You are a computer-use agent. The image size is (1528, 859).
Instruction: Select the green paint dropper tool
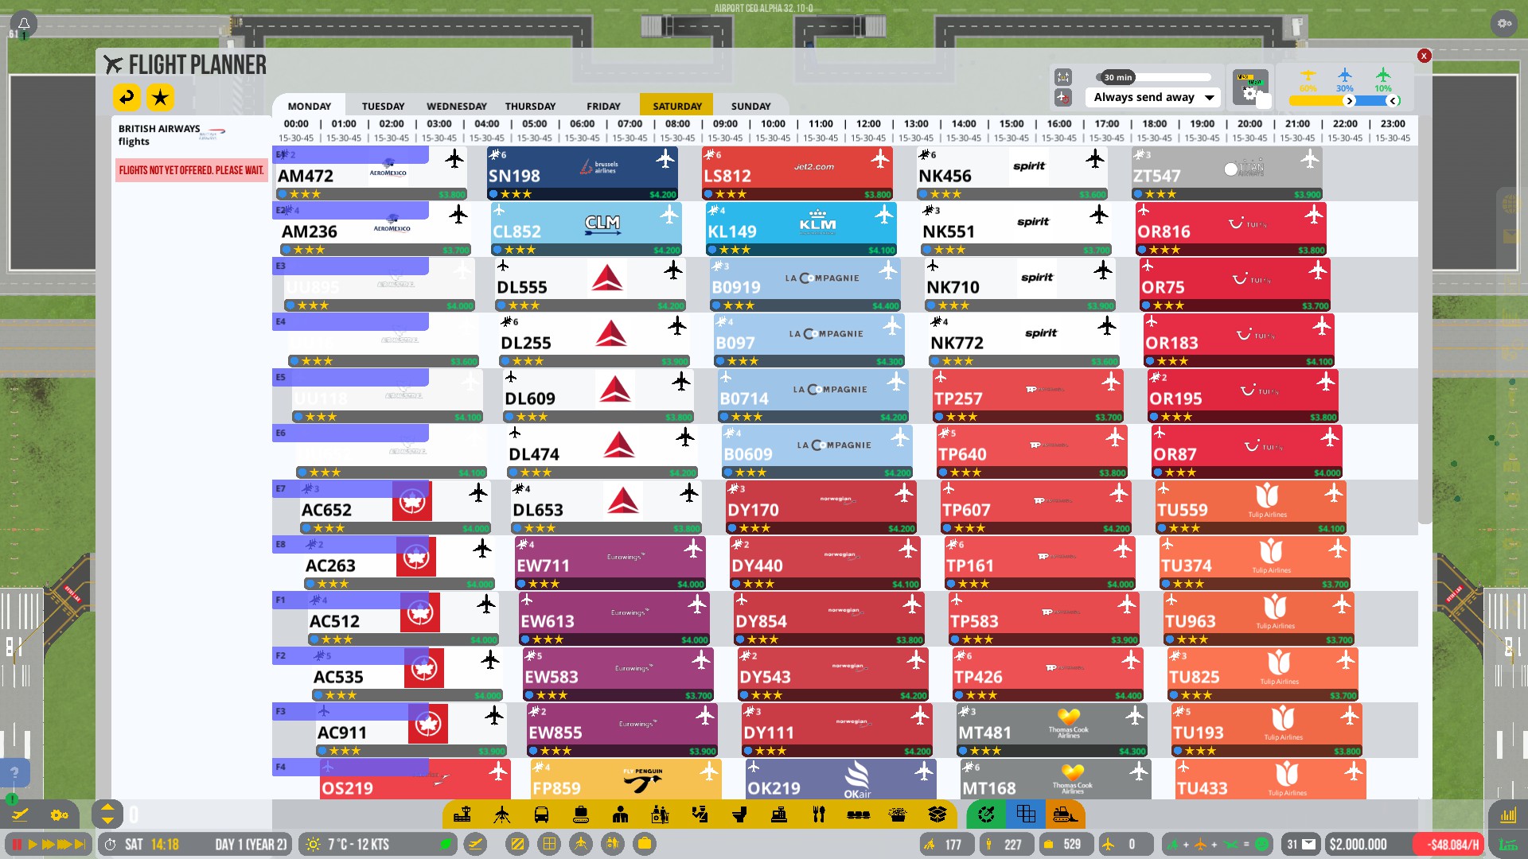pos(986,814)
